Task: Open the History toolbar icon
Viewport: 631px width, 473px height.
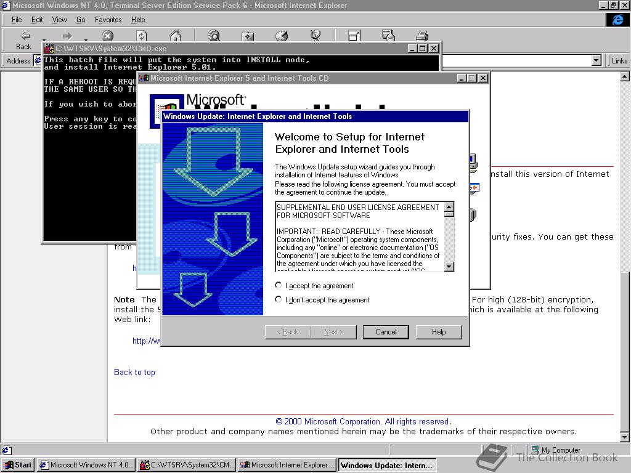Action: (282, 36)
